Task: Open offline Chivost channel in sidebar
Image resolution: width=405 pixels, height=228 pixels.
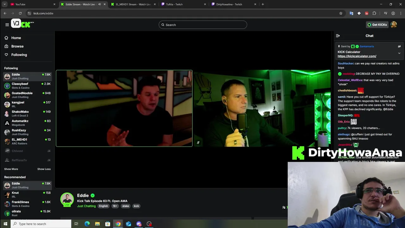Action: 27,151
